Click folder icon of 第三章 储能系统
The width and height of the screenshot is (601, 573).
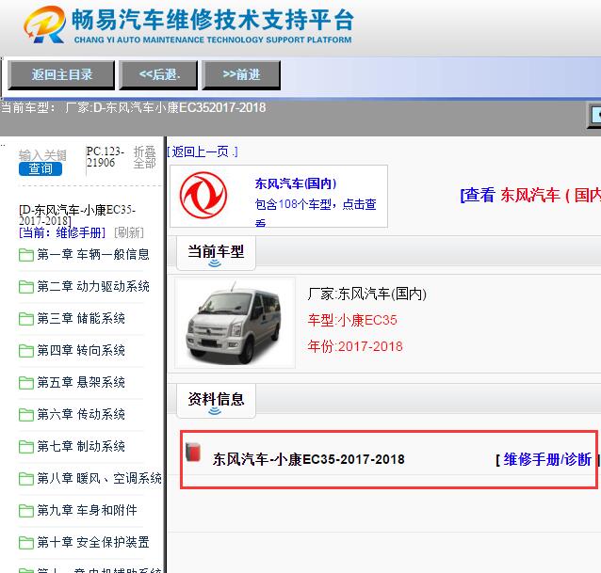click(26, 319)
